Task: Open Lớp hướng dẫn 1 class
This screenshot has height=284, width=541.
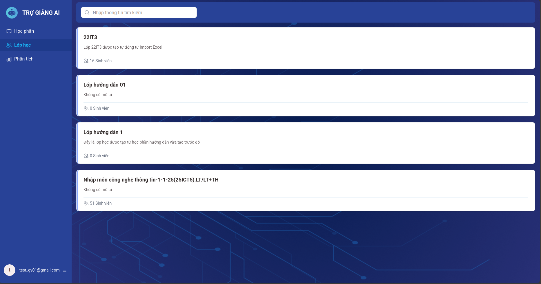Action: point(103,132)
